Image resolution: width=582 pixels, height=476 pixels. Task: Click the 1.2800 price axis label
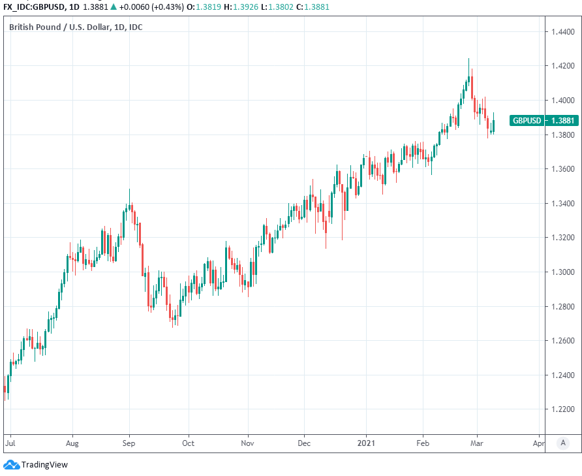(x=562, y=306)
